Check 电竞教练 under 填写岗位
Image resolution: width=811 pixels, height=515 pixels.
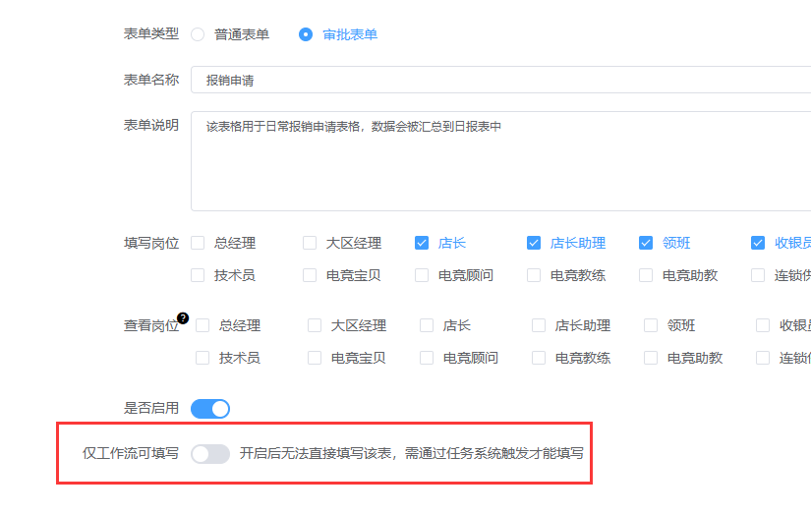click(x=534, y=275)
